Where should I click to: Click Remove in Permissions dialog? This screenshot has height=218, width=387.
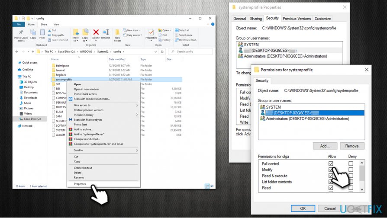click(x=352, y=146)
